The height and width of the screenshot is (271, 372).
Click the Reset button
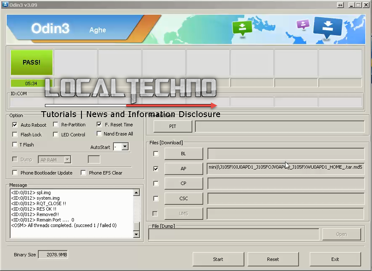pos(273,259)
